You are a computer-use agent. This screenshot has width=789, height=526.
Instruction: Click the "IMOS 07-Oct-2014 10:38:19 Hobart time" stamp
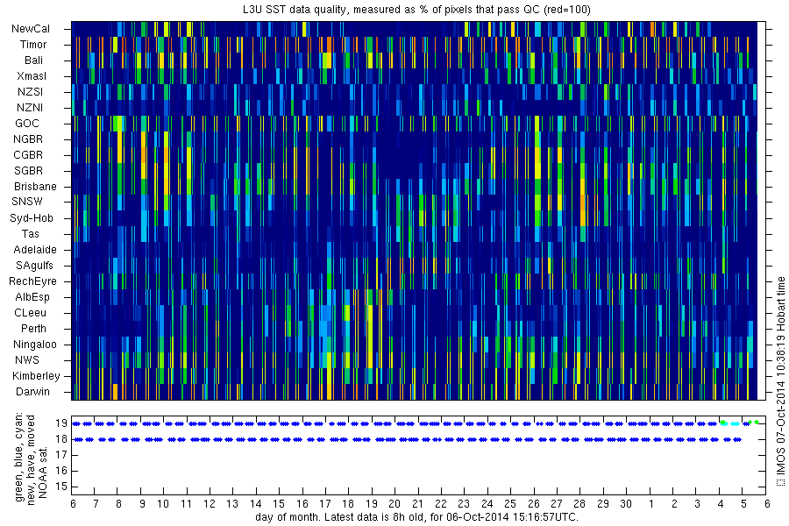[780, 381]
